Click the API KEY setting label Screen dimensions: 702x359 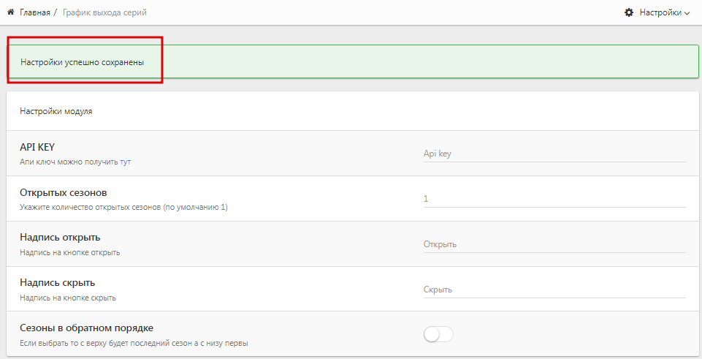coord(37,147)
